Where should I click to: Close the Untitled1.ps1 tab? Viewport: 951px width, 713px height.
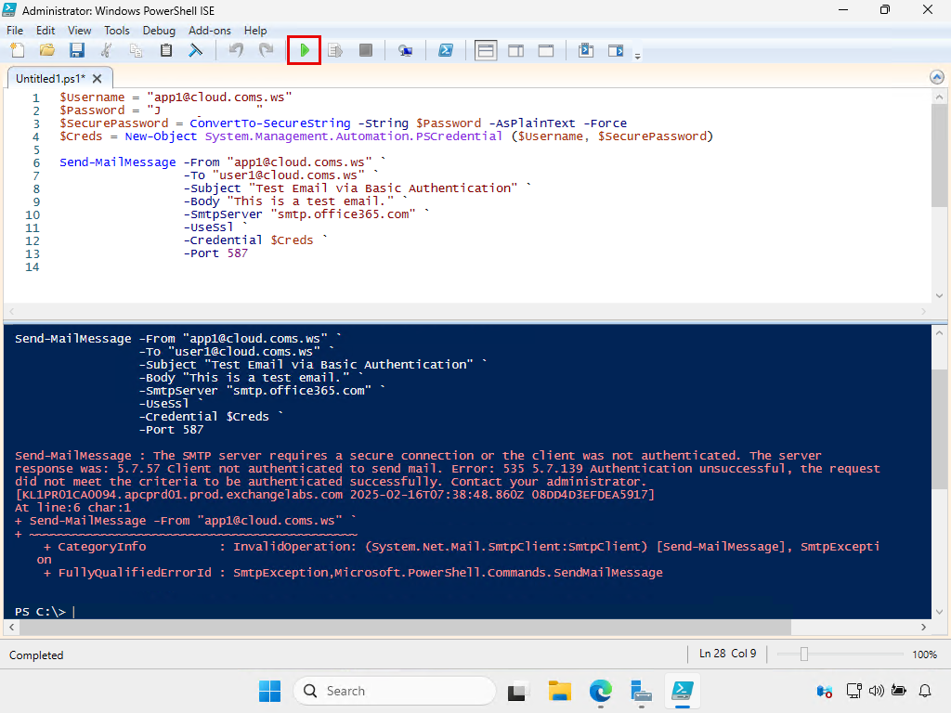pos(97,79)
